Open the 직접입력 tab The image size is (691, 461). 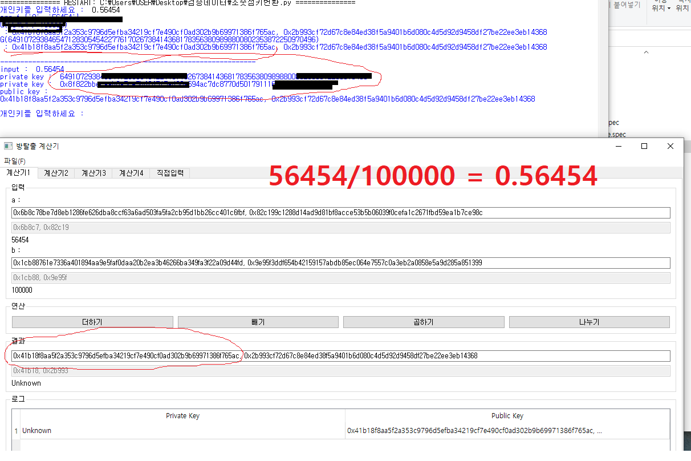[170, 173]
